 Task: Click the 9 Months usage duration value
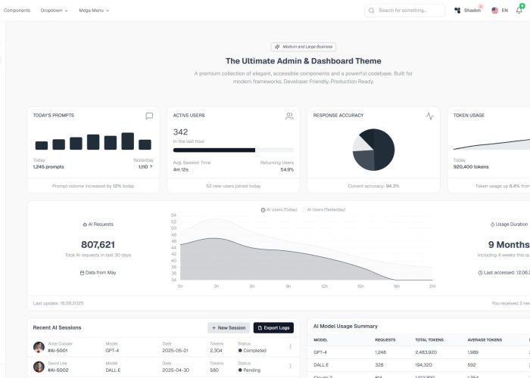509,245
